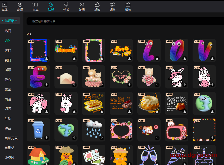Open the 媒体 (Media) tab

point(5,6)
